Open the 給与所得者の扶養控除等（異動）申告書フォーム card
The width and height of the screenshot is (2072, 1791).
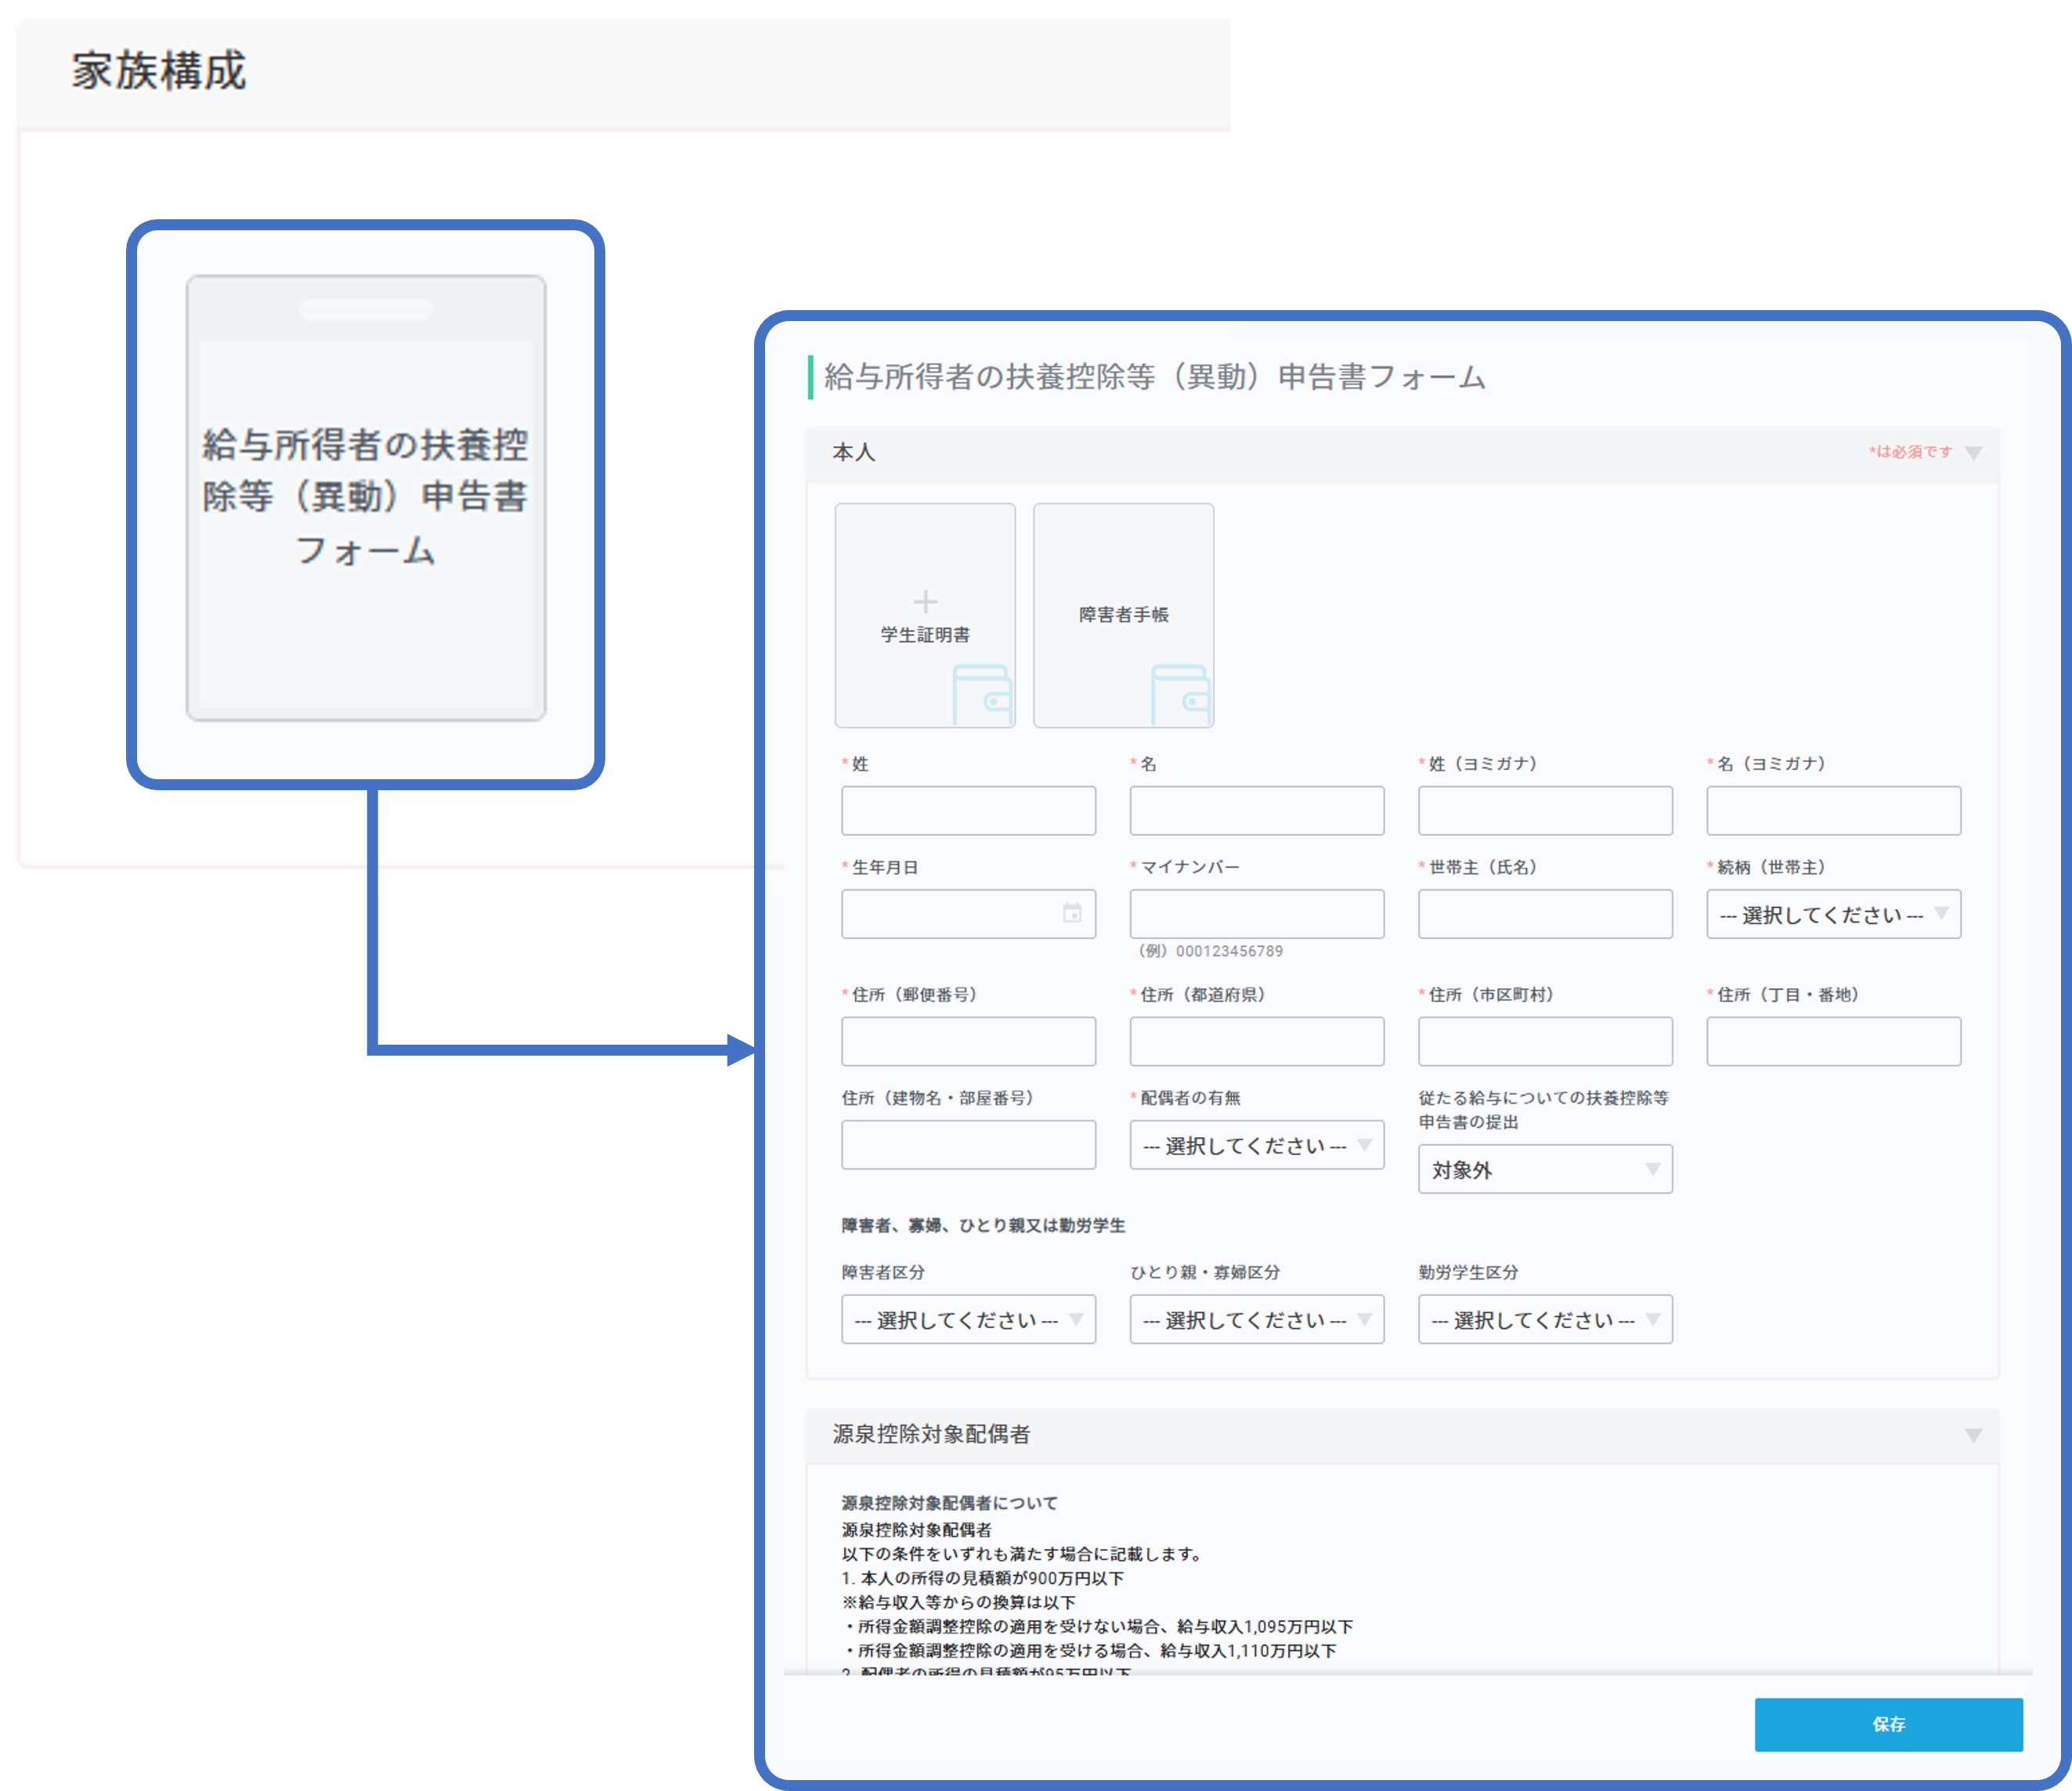[x=366, y=497]
